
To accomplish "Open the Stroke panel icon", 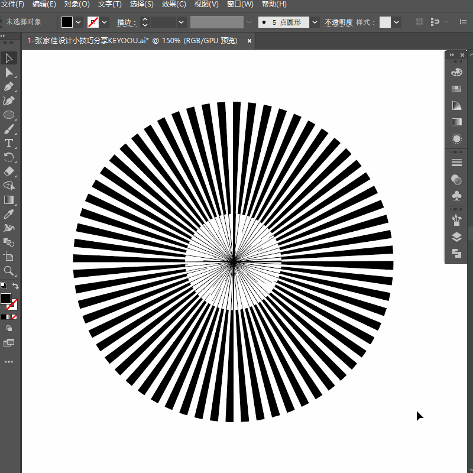I will [456, 163].
